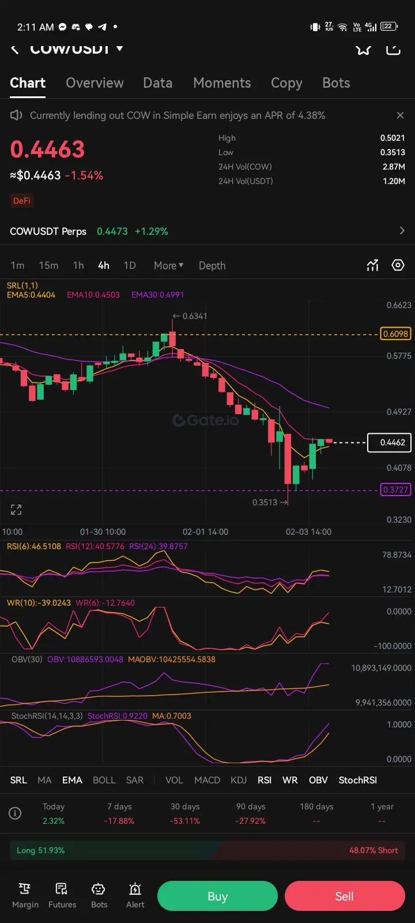Tap the Wi-Fi status icon
This screenshot has width=415, height=923.
342,27
